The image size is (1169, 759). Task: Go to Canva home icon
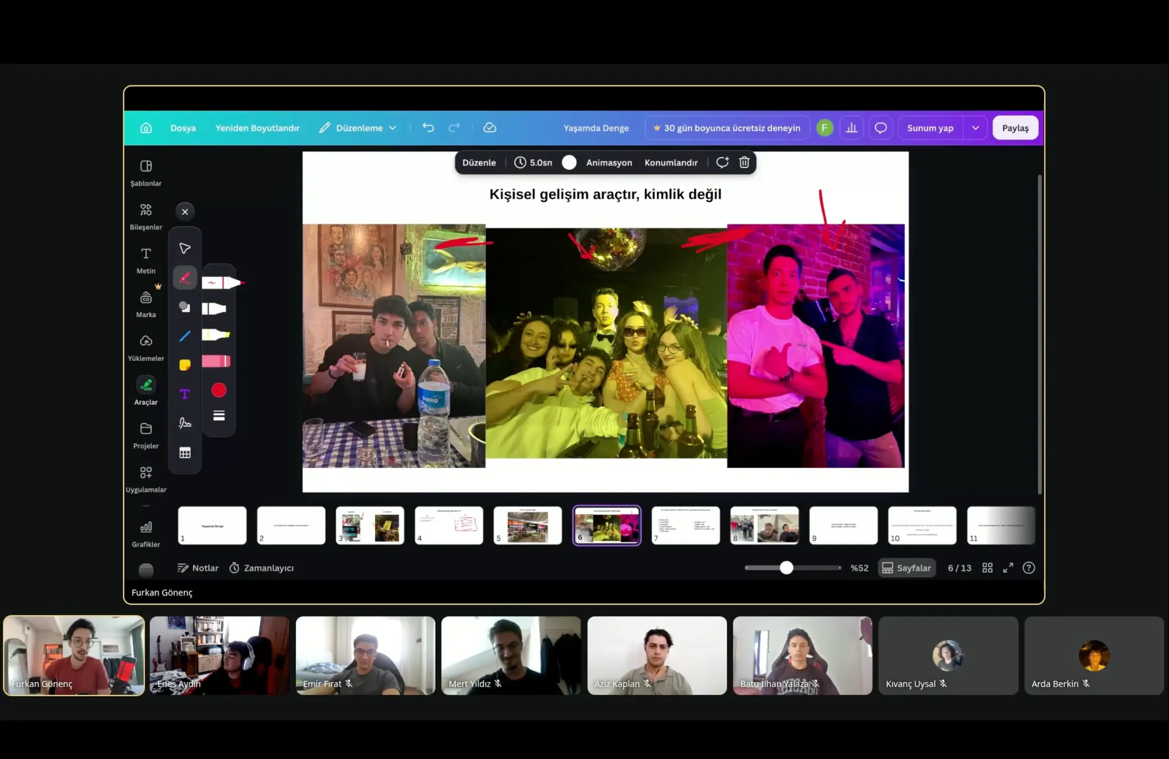(146, 128)
